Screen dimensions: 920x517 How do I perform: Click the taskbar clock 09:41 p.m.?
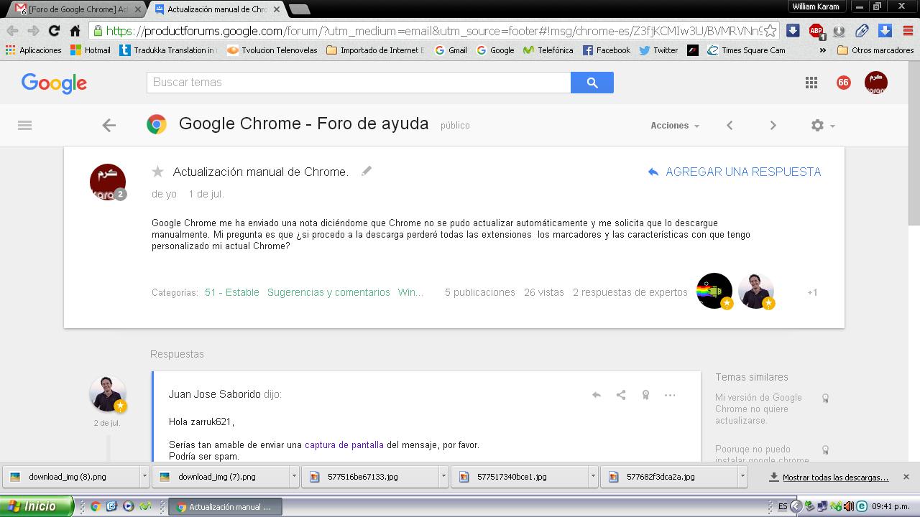tap(891, 507)
